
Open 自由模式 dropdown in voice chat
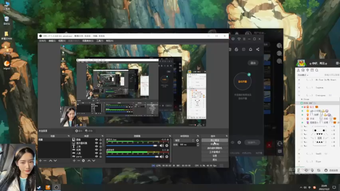coord(303,75)
